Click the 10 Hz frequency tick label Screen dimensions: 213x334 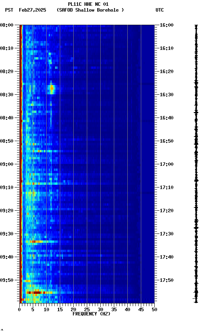coord(46,310)
